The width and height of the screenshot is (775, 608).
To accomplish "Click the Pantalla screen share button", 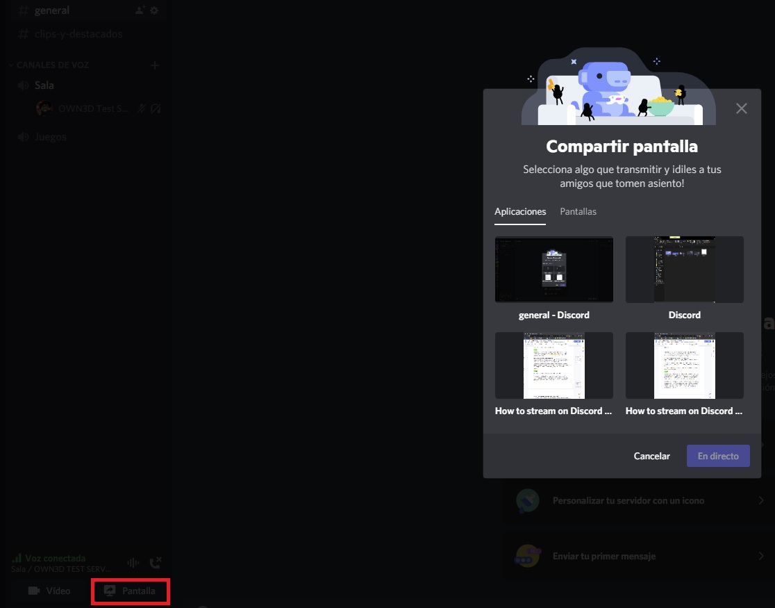I will point(130,591).
